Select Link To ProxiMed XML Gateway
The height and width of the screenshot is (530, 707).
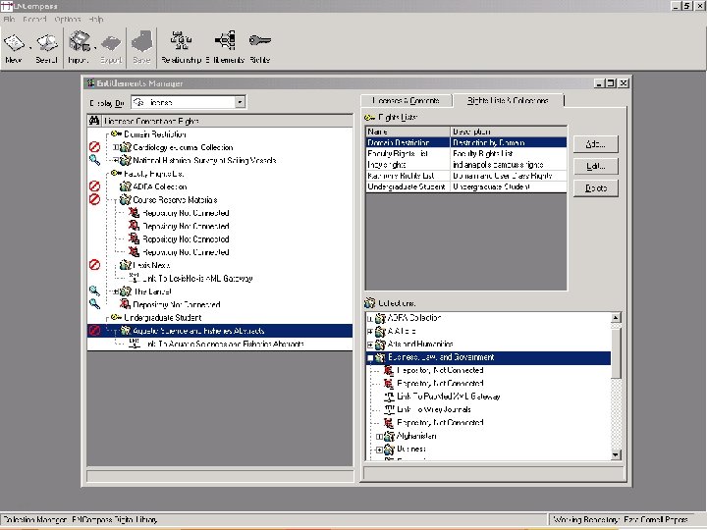click(x=448, y=397)
